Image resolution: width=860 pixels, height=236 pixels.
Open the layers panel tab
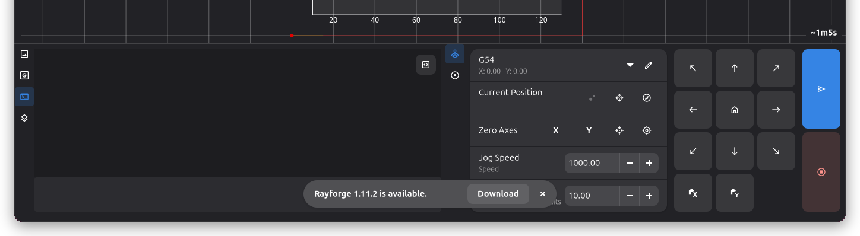(24, 118)
